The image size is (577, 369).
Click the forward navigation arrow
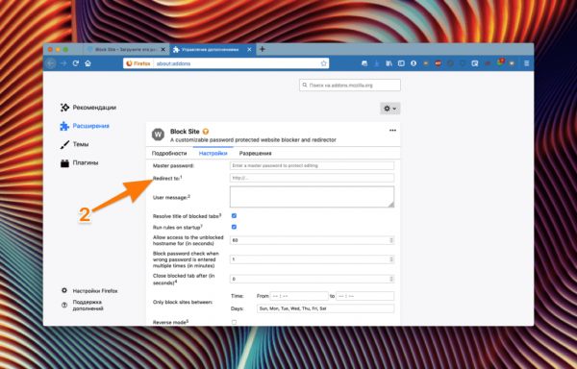pos(63,63)
